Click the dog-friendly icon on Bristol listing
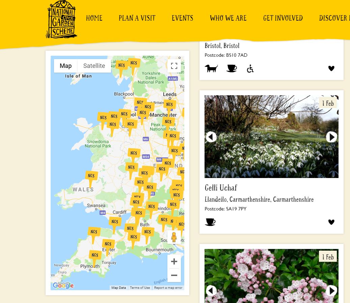 pos(211,69)
